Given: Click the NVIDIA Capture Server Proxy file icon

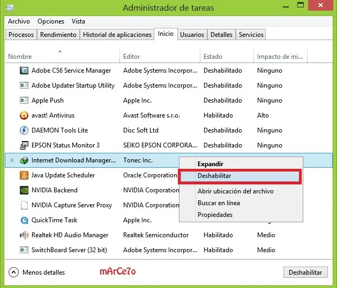Looking at the screenshot, I should click(x=24, y=205).
